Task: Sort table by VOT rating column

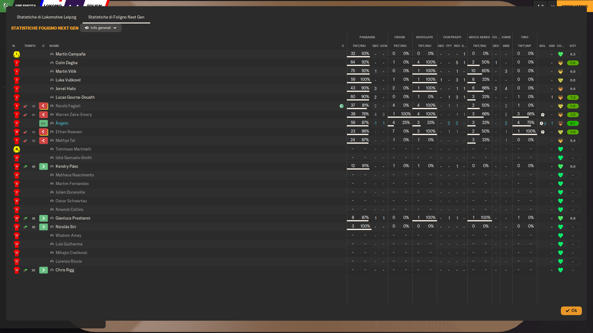Action: click(x=573, y=46)
